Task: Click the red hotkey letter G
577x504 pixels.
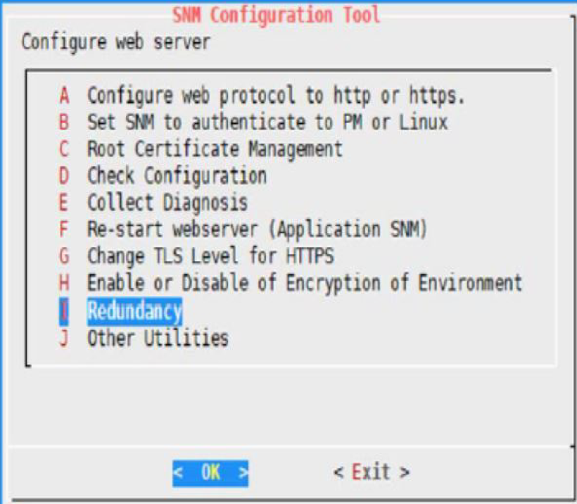Action: click(x=65, y=256)
